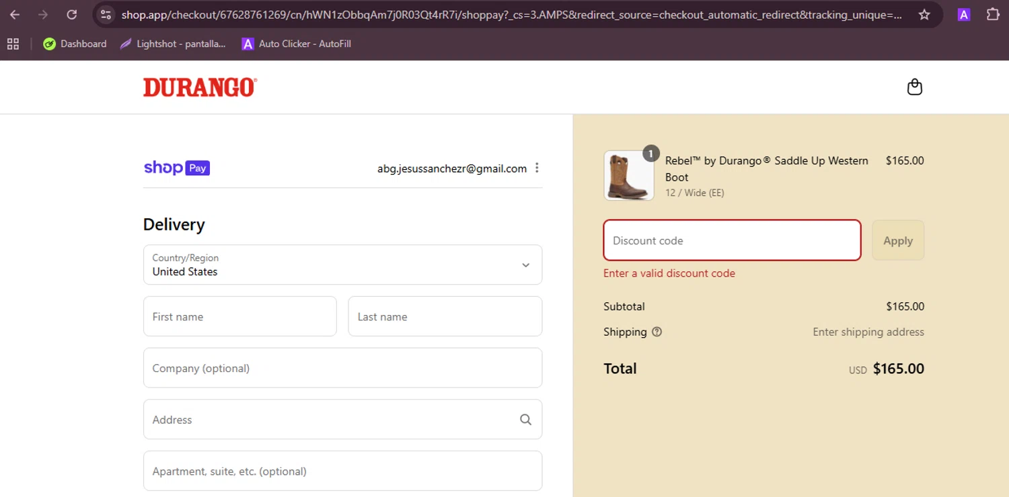Click the Delivery heading

coord(174,224)
